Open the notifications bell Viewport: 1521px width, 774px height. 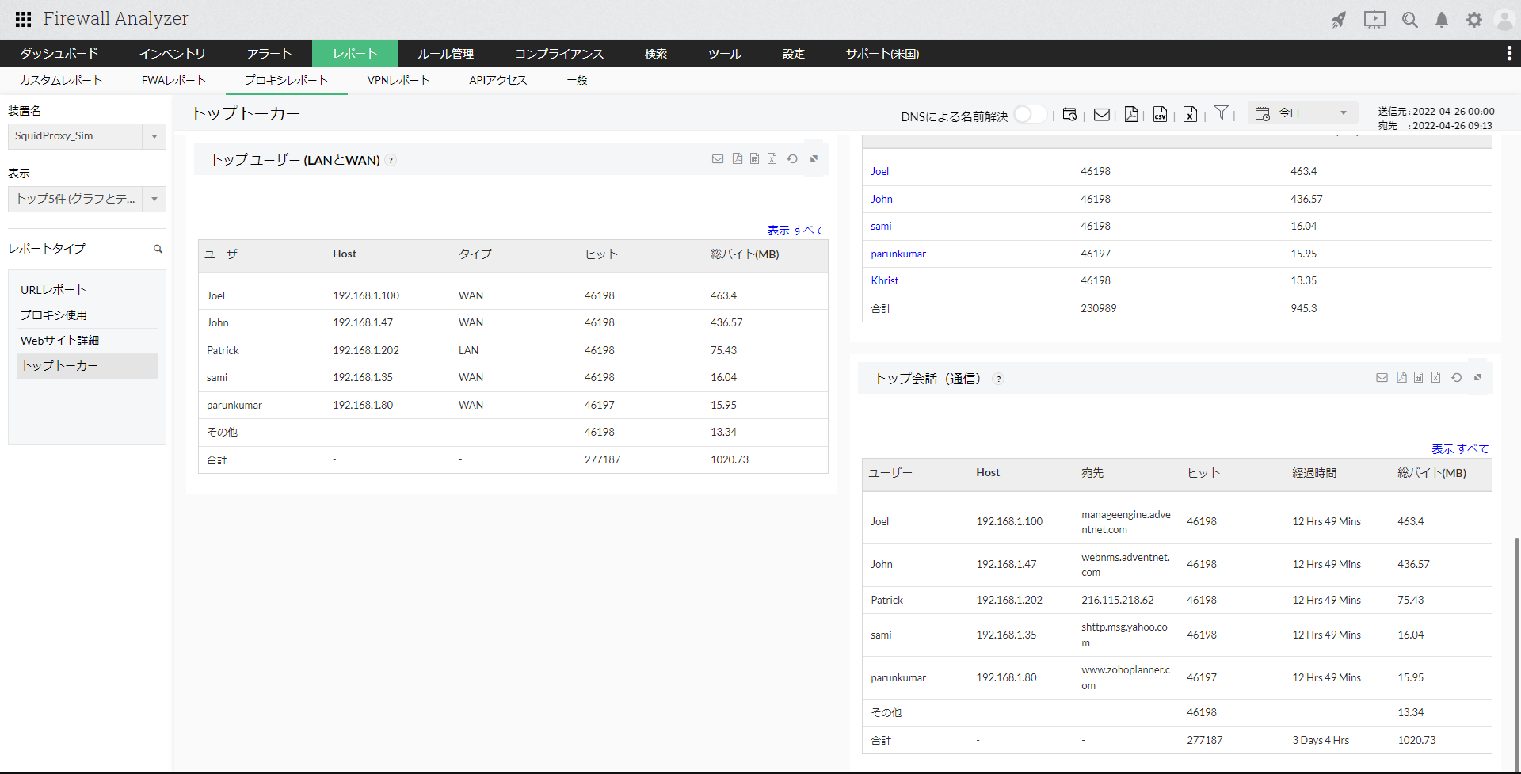click(1442, 20)
